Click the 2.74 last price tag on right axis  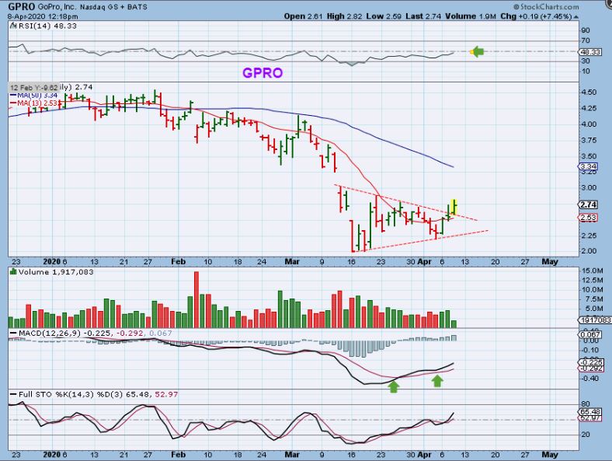tap(587, 204)
